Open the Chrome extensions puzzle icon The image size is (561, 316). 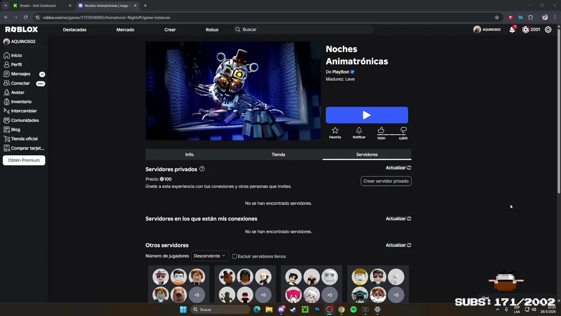(530, 18)
